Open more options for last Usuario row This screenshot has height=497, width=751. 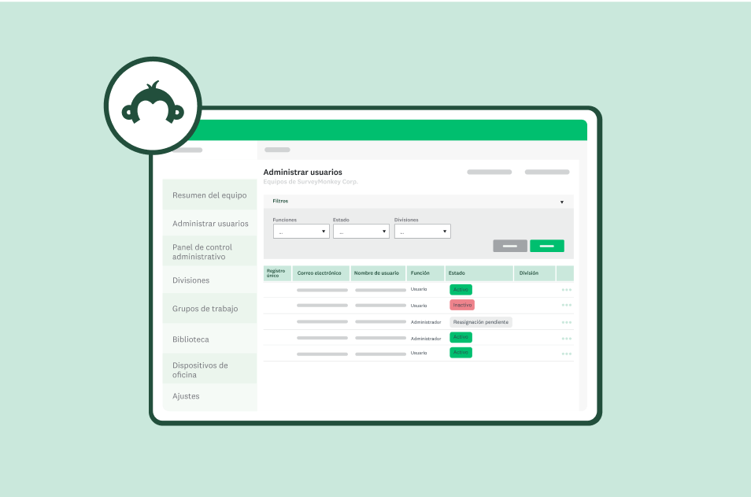567,354
